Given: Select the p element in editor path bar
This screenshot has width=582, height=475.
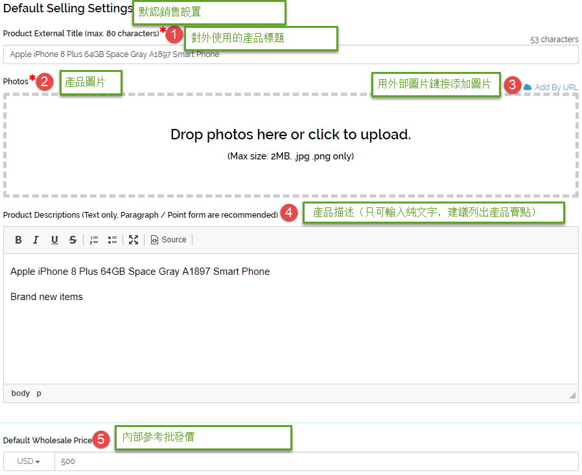Looking at the screenshot, I should (x=39, y=393).
